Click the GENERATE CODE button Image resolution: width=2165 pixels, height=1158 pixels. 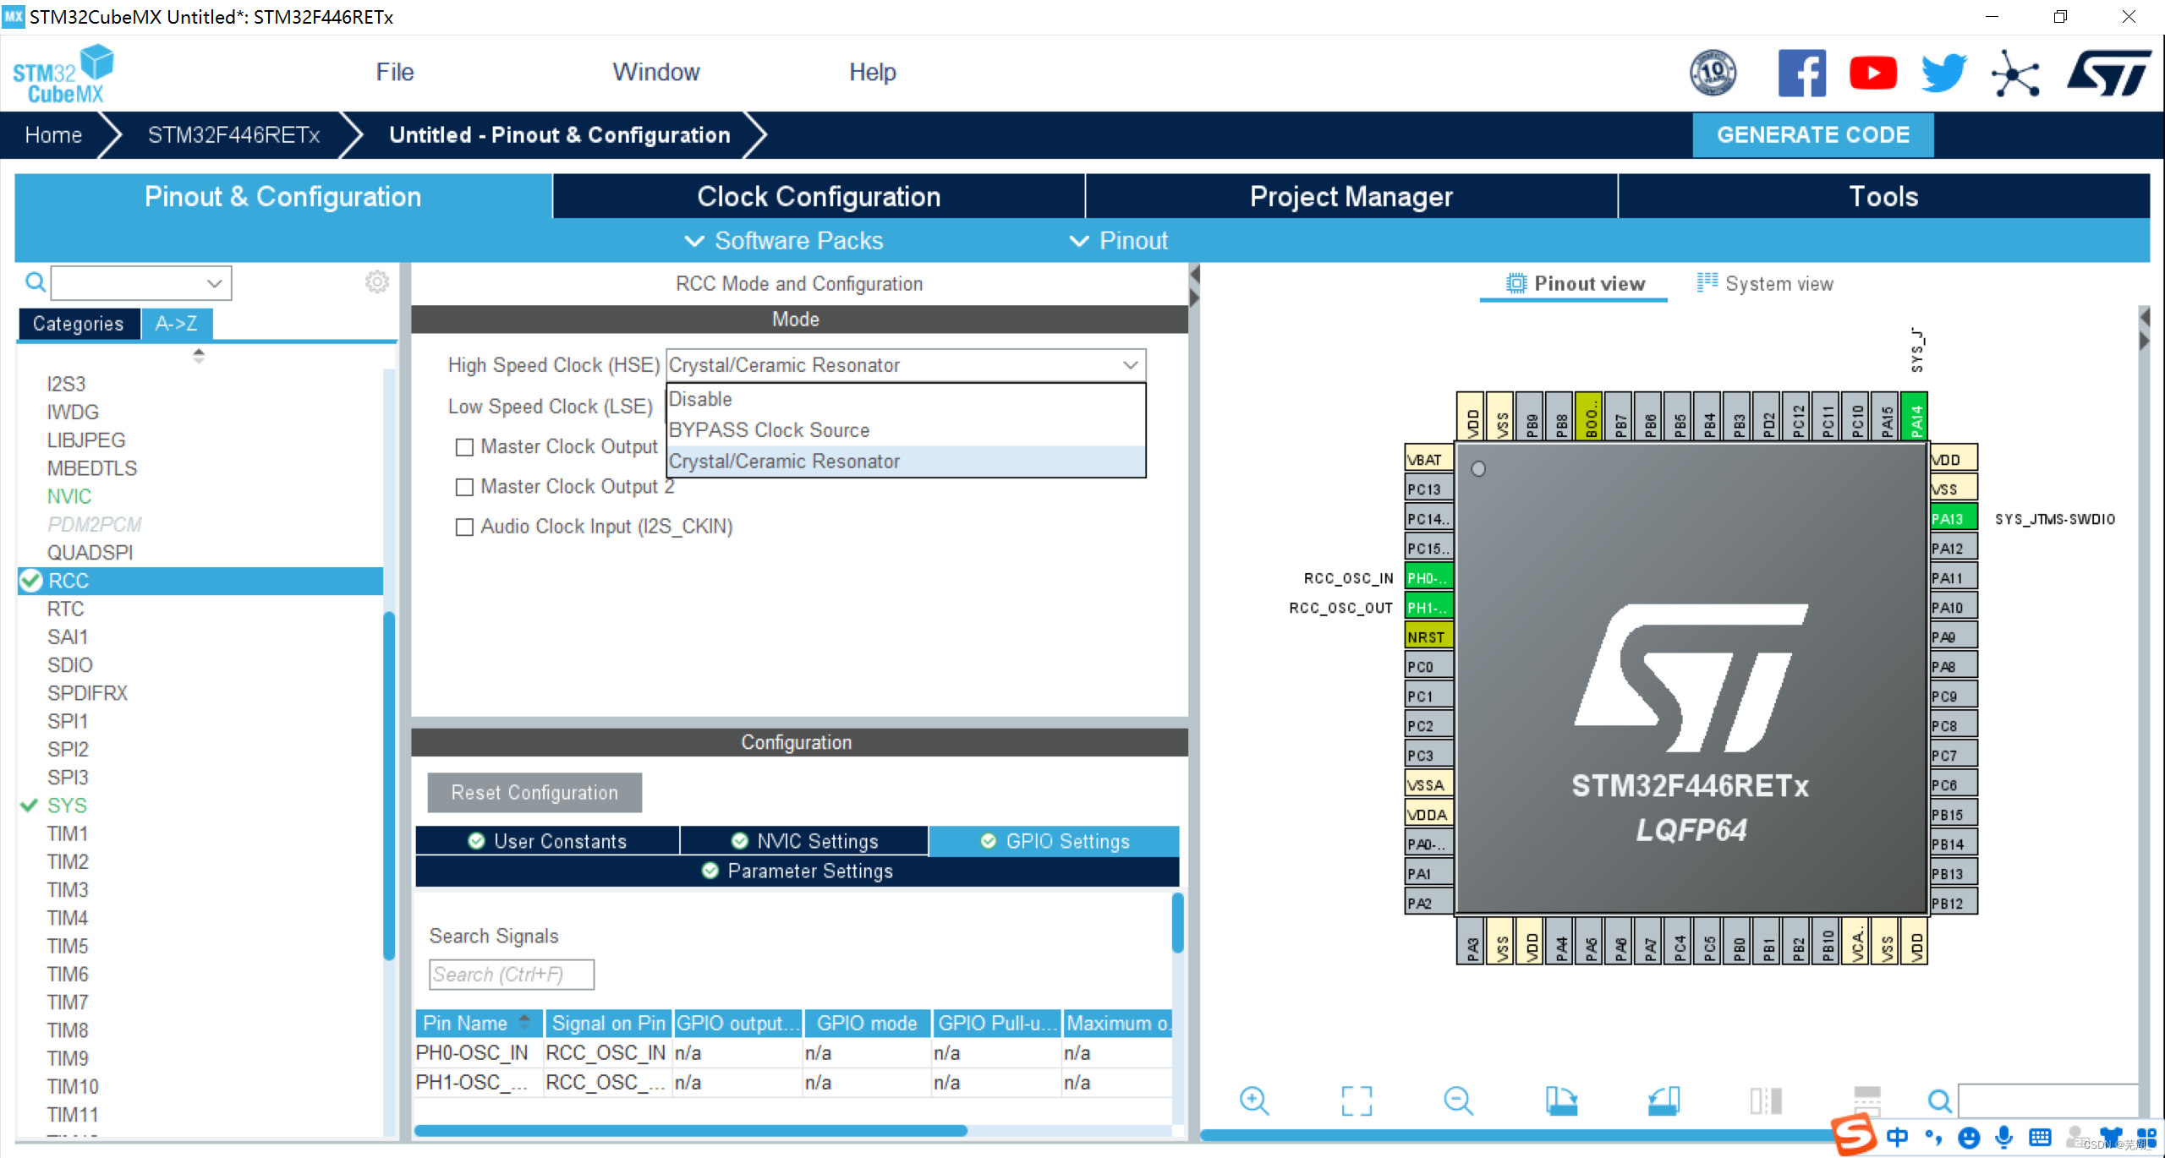pos(1812,135)
